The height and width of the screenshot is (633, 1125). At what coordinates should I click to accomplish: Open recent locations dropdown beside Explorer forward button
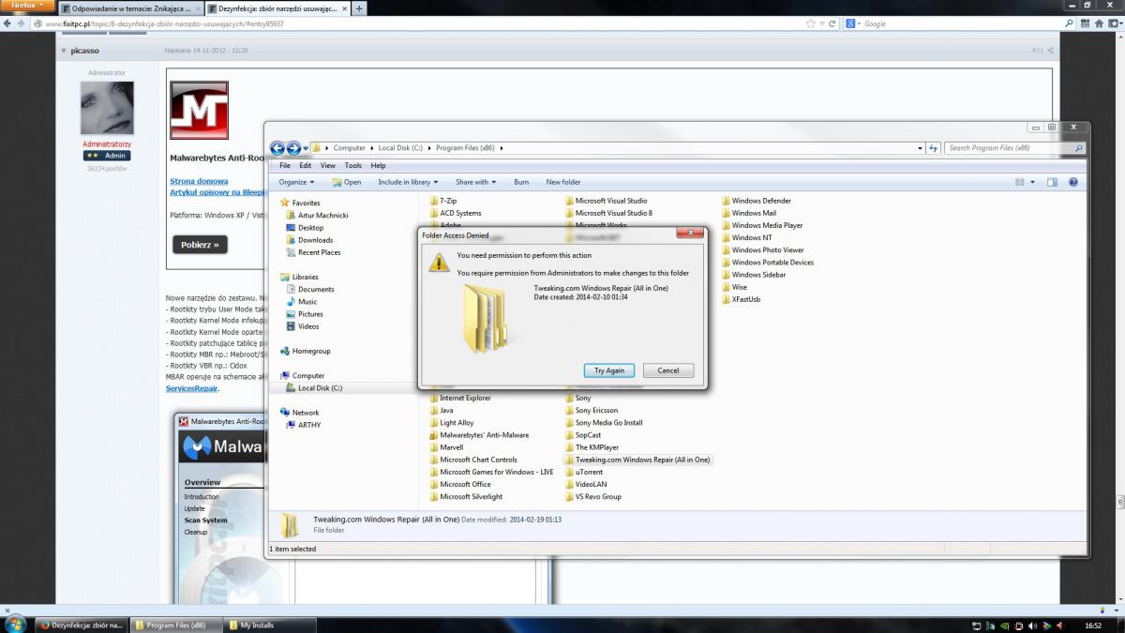(x=306, y=148)
